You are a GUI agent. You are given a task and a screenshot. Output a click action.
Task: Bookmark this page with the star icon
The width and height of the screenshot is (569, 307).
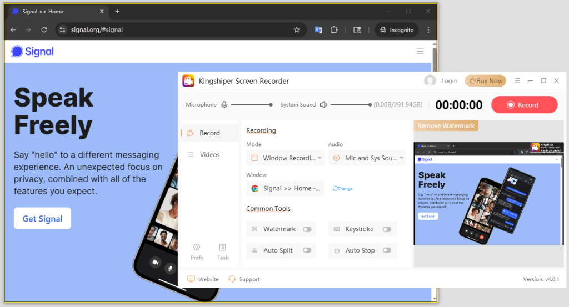[297, 30]
